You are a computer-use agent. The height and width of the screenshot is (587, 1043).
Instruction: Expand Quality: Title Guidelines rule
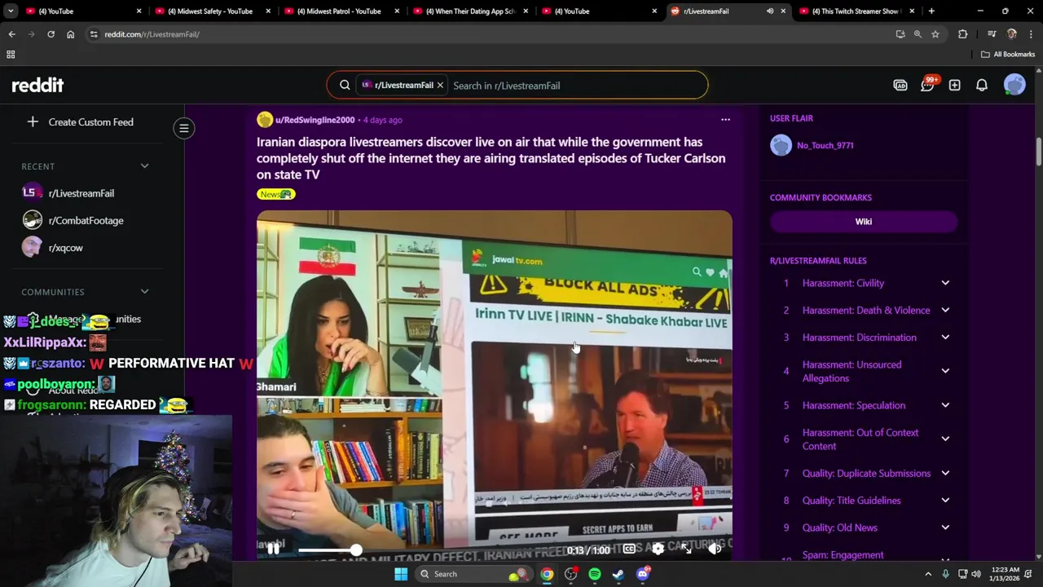(x=945, y=501)
